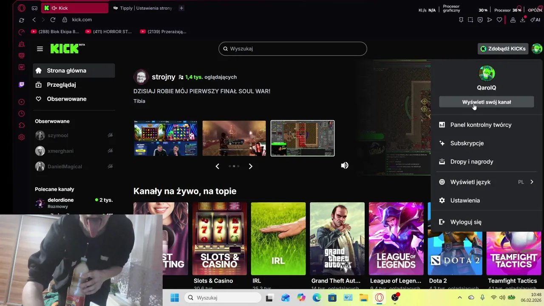Open GX Control speedometer in sidebar
Viewport: 544px width, 306px height.
click(x=22, y=32)
